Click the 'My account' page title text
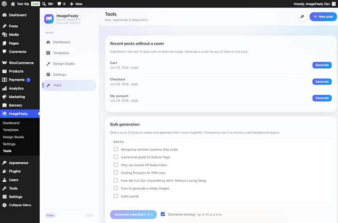The width and height of the screenshot is (338, 223). (x=119, y=96)
